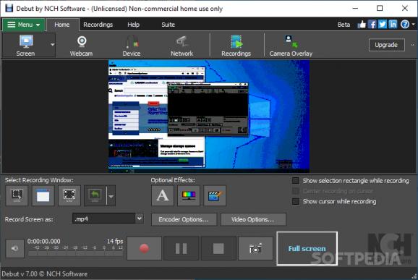Open the Help tab
The width and height of the screenshot is (418, 280).
pyautogui.click(x=134, y=25)
